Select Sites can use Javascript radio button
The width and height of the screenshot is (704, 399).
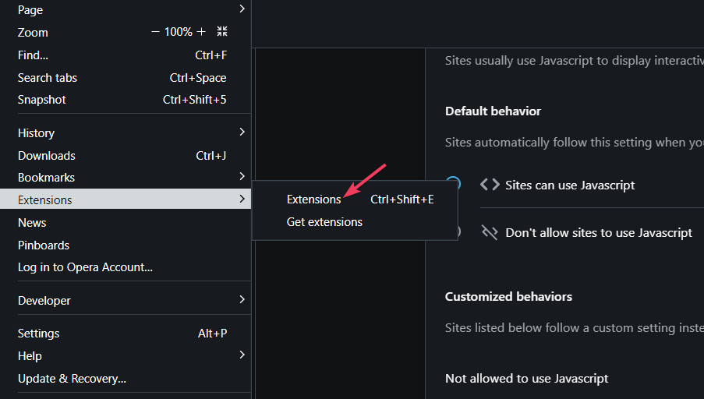tap(454, 183)
